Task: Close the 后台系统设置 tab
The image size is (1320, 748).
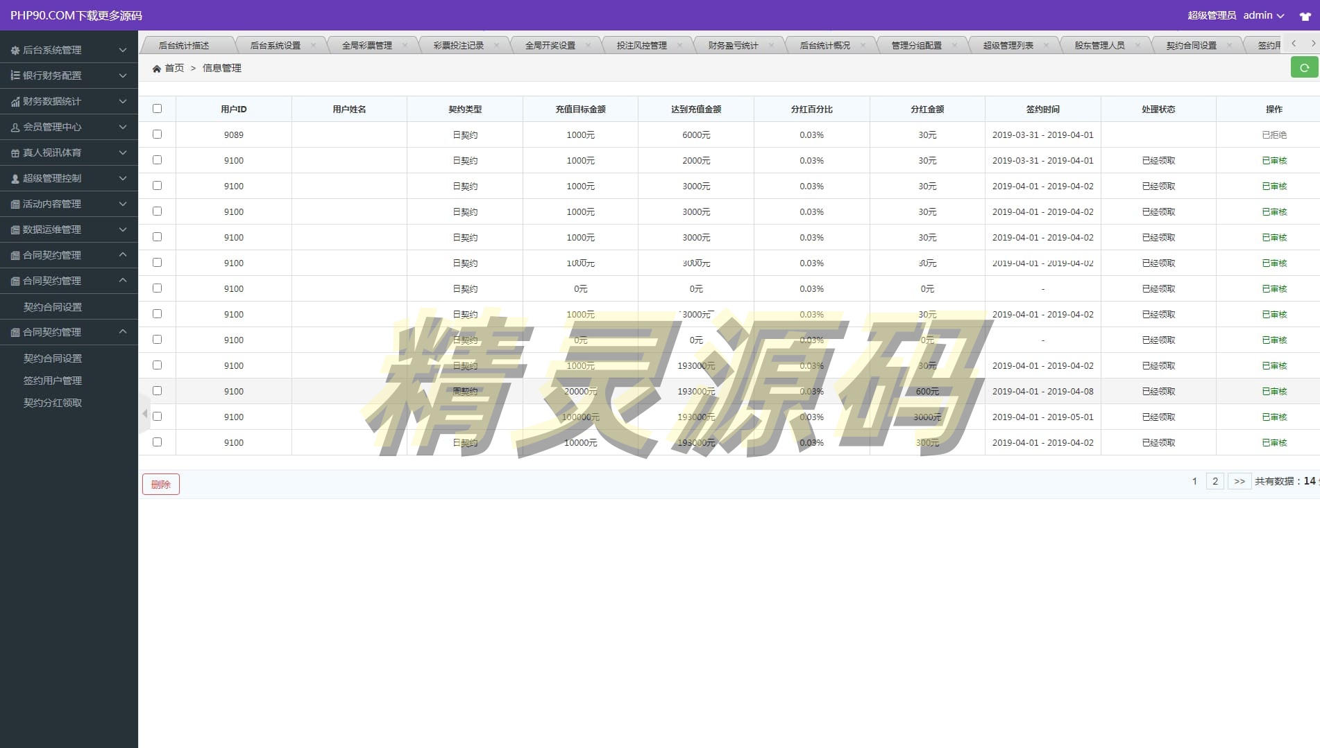Action: 313,45
